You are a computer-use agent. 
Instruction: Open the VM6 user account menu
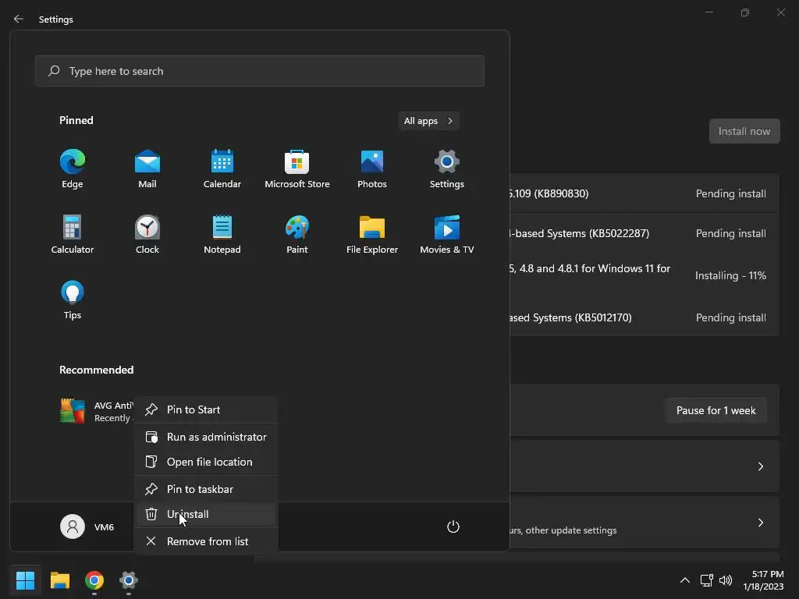point(87,526)
